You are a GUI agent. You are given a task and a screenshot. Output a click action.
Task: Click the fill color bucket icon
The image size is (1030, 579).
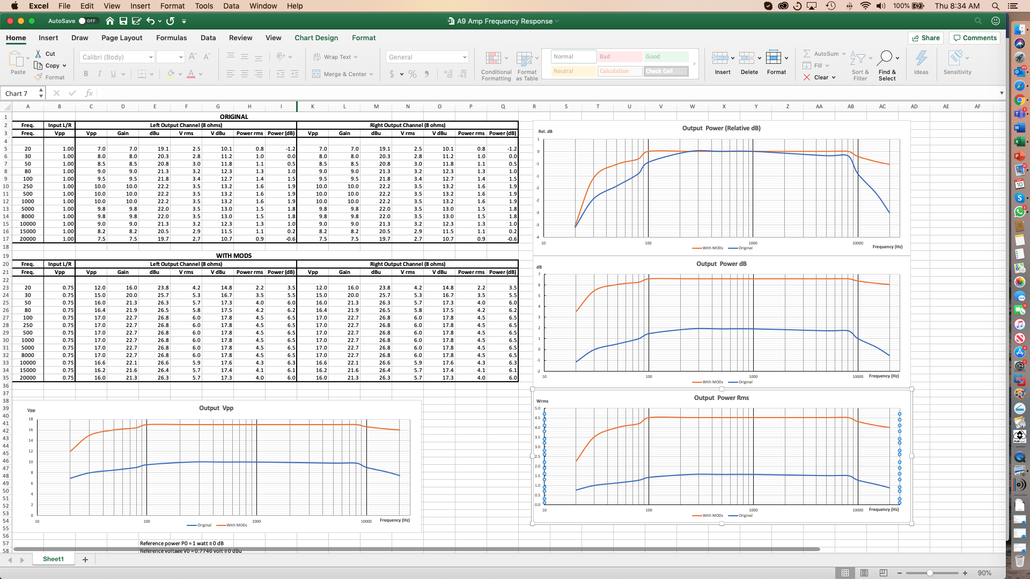(171, 74)
